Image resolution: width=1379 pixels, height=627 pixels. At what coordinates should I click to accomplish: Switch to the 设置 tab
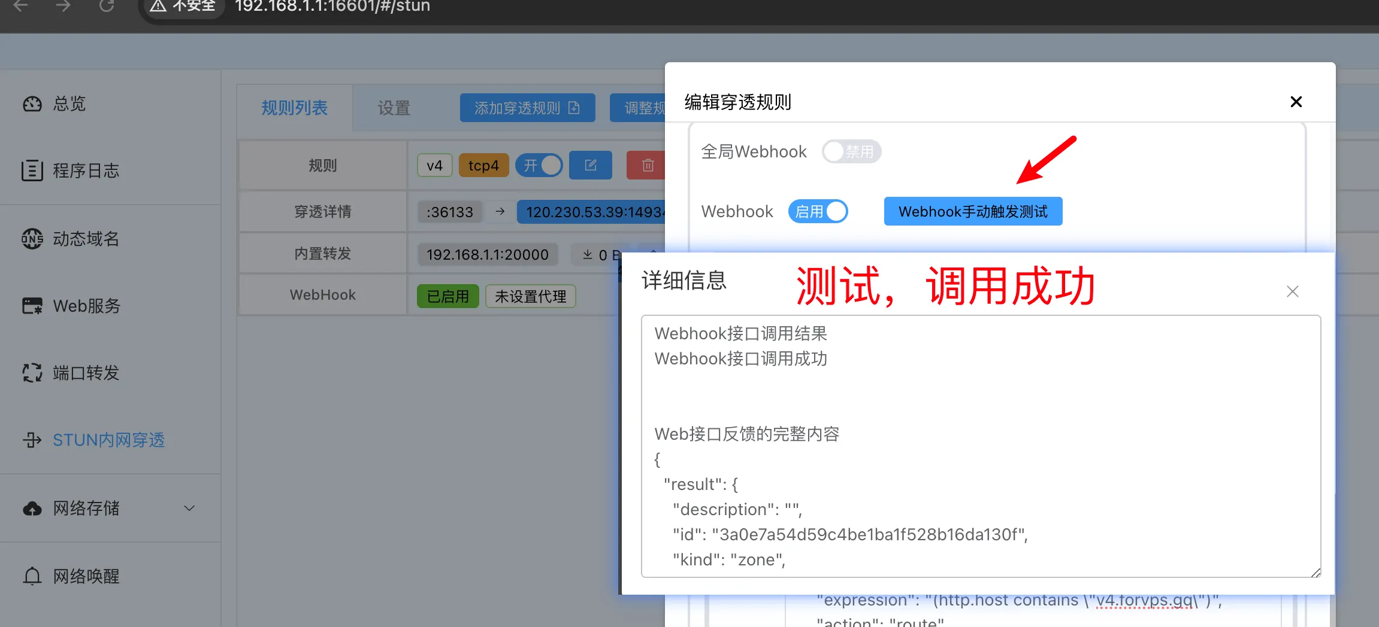point(394,108)
